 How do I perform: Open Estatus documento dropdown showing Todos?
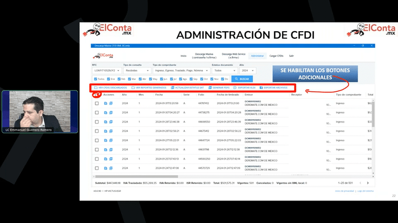(225, 70)
